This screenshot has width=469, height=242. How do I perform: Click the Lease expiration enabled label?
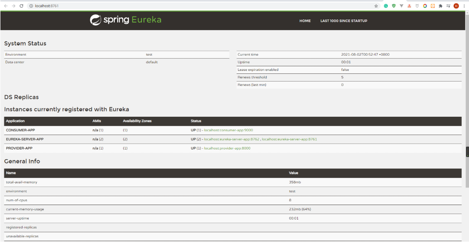[x=258, y=70]
